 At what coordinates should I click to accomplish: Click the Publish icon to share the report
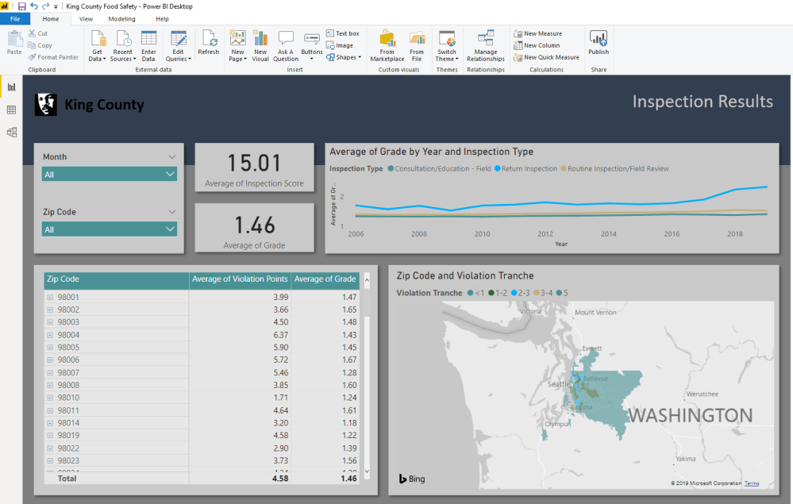coord(598,44)
